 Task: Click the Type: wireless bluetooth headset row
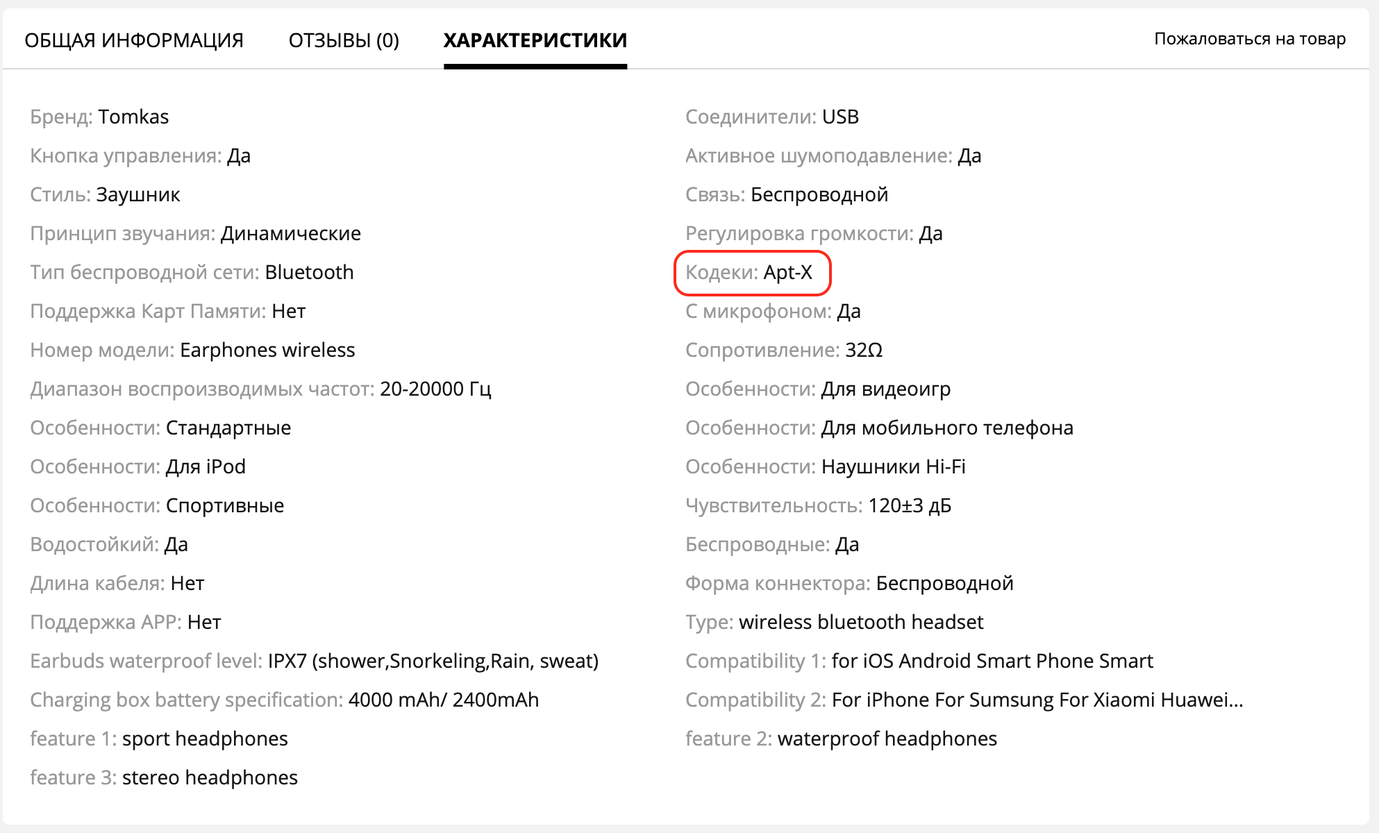(834, 622)
